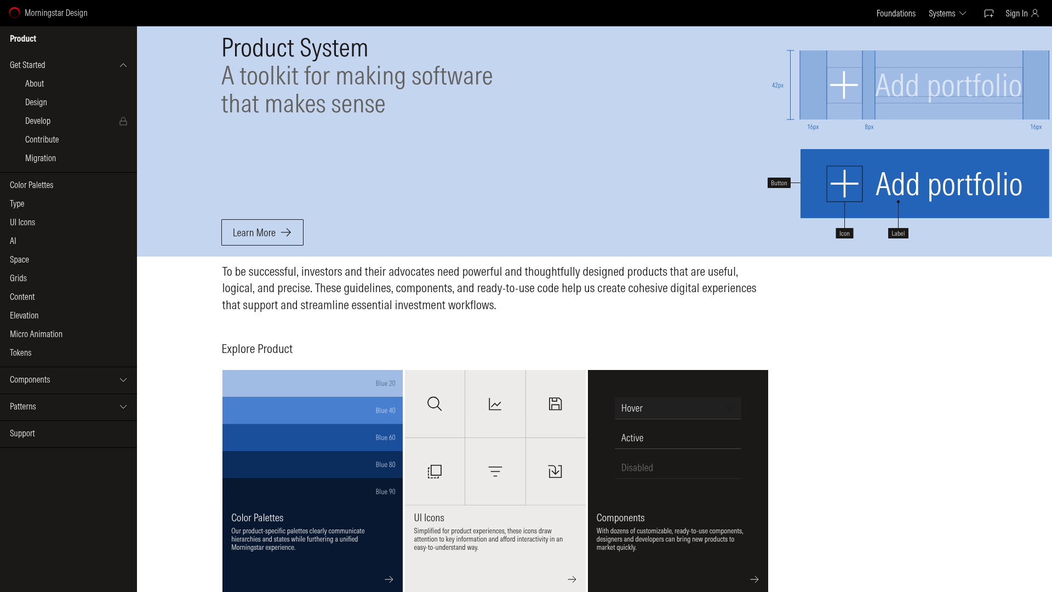Open Support in sidebar
Viewport: 1052px width, 592px height.
[x=22, y=434]
